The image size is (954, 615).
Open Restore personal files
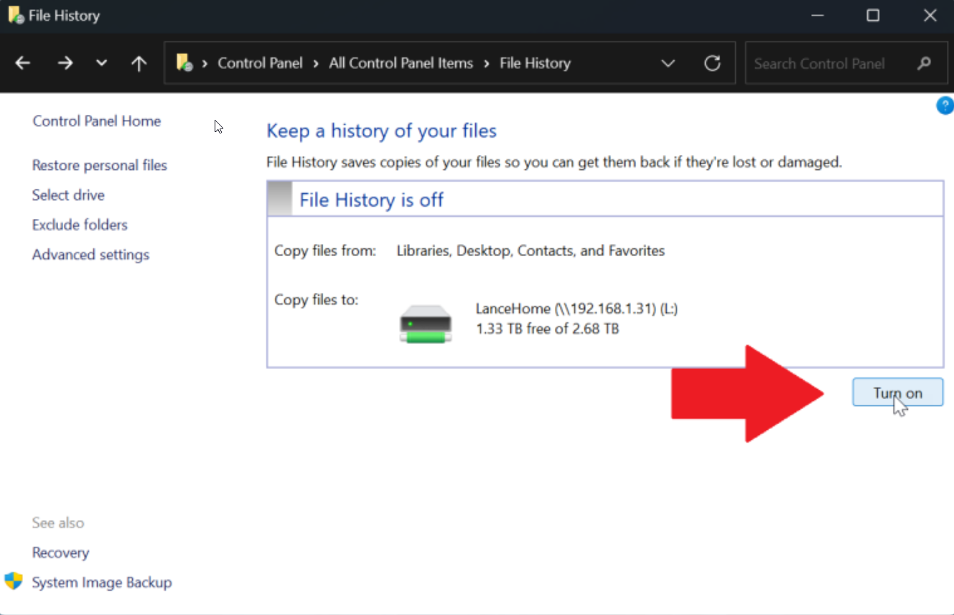[x=99, y=165]
